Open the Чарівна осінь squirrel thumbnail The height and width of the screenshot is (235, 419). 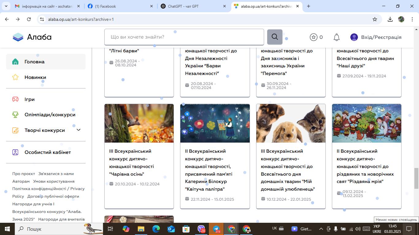[x=139, y=123]
